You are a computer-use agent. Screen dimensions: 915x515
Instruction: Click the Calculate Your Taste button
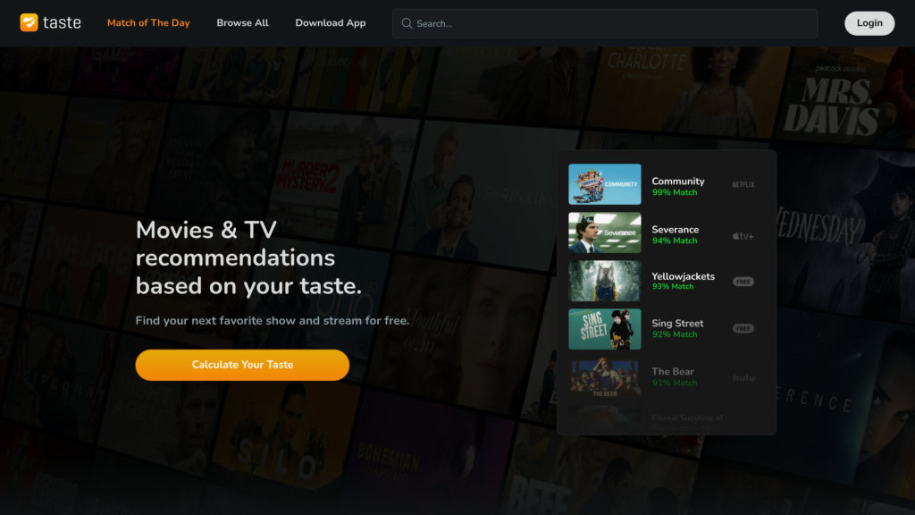[242, 365]
